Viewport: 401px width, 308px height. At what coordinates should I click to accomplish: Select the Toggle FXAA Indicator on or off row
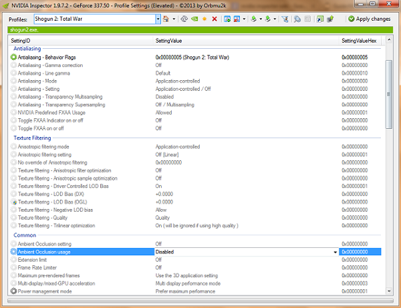coord(196,120)
